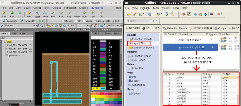
Task: Go Back to previous view in DESIGNrev
Action: pyautogui.click(x=12, y=15)
